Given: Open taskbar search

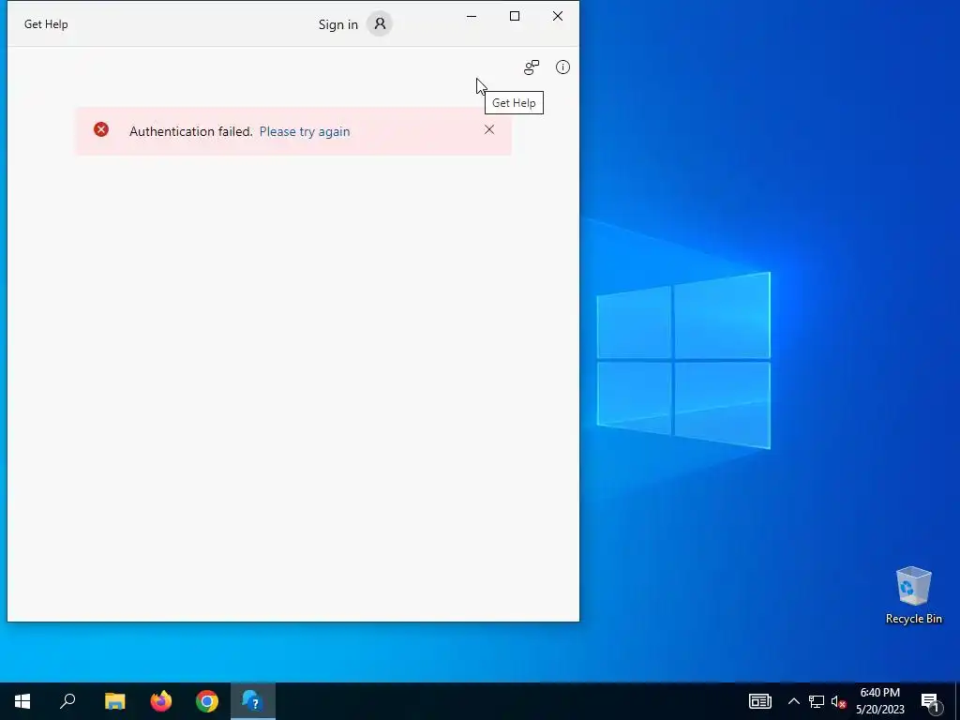Looking at the screenshot, I should click(x=67, y=701).
